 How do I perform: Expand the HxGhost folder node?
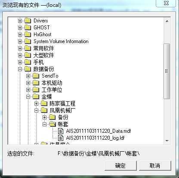tap(20, 34)
